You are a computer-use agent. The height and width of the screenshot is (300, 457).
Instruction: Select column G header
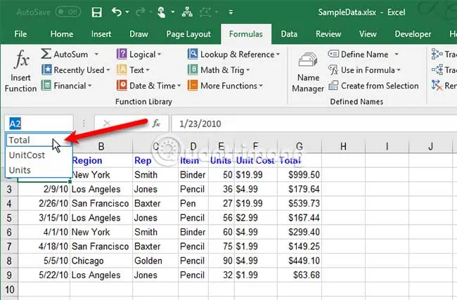tap(300, 146)
